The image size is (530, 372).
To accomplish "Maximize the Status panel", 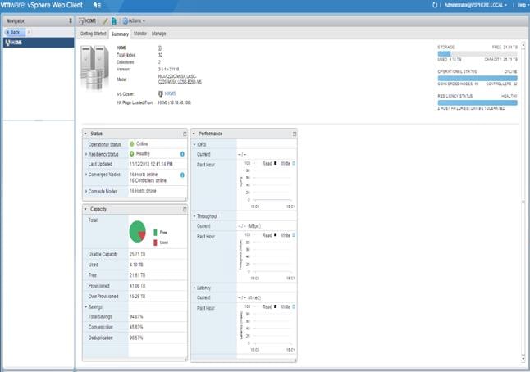I will [185, 134].
